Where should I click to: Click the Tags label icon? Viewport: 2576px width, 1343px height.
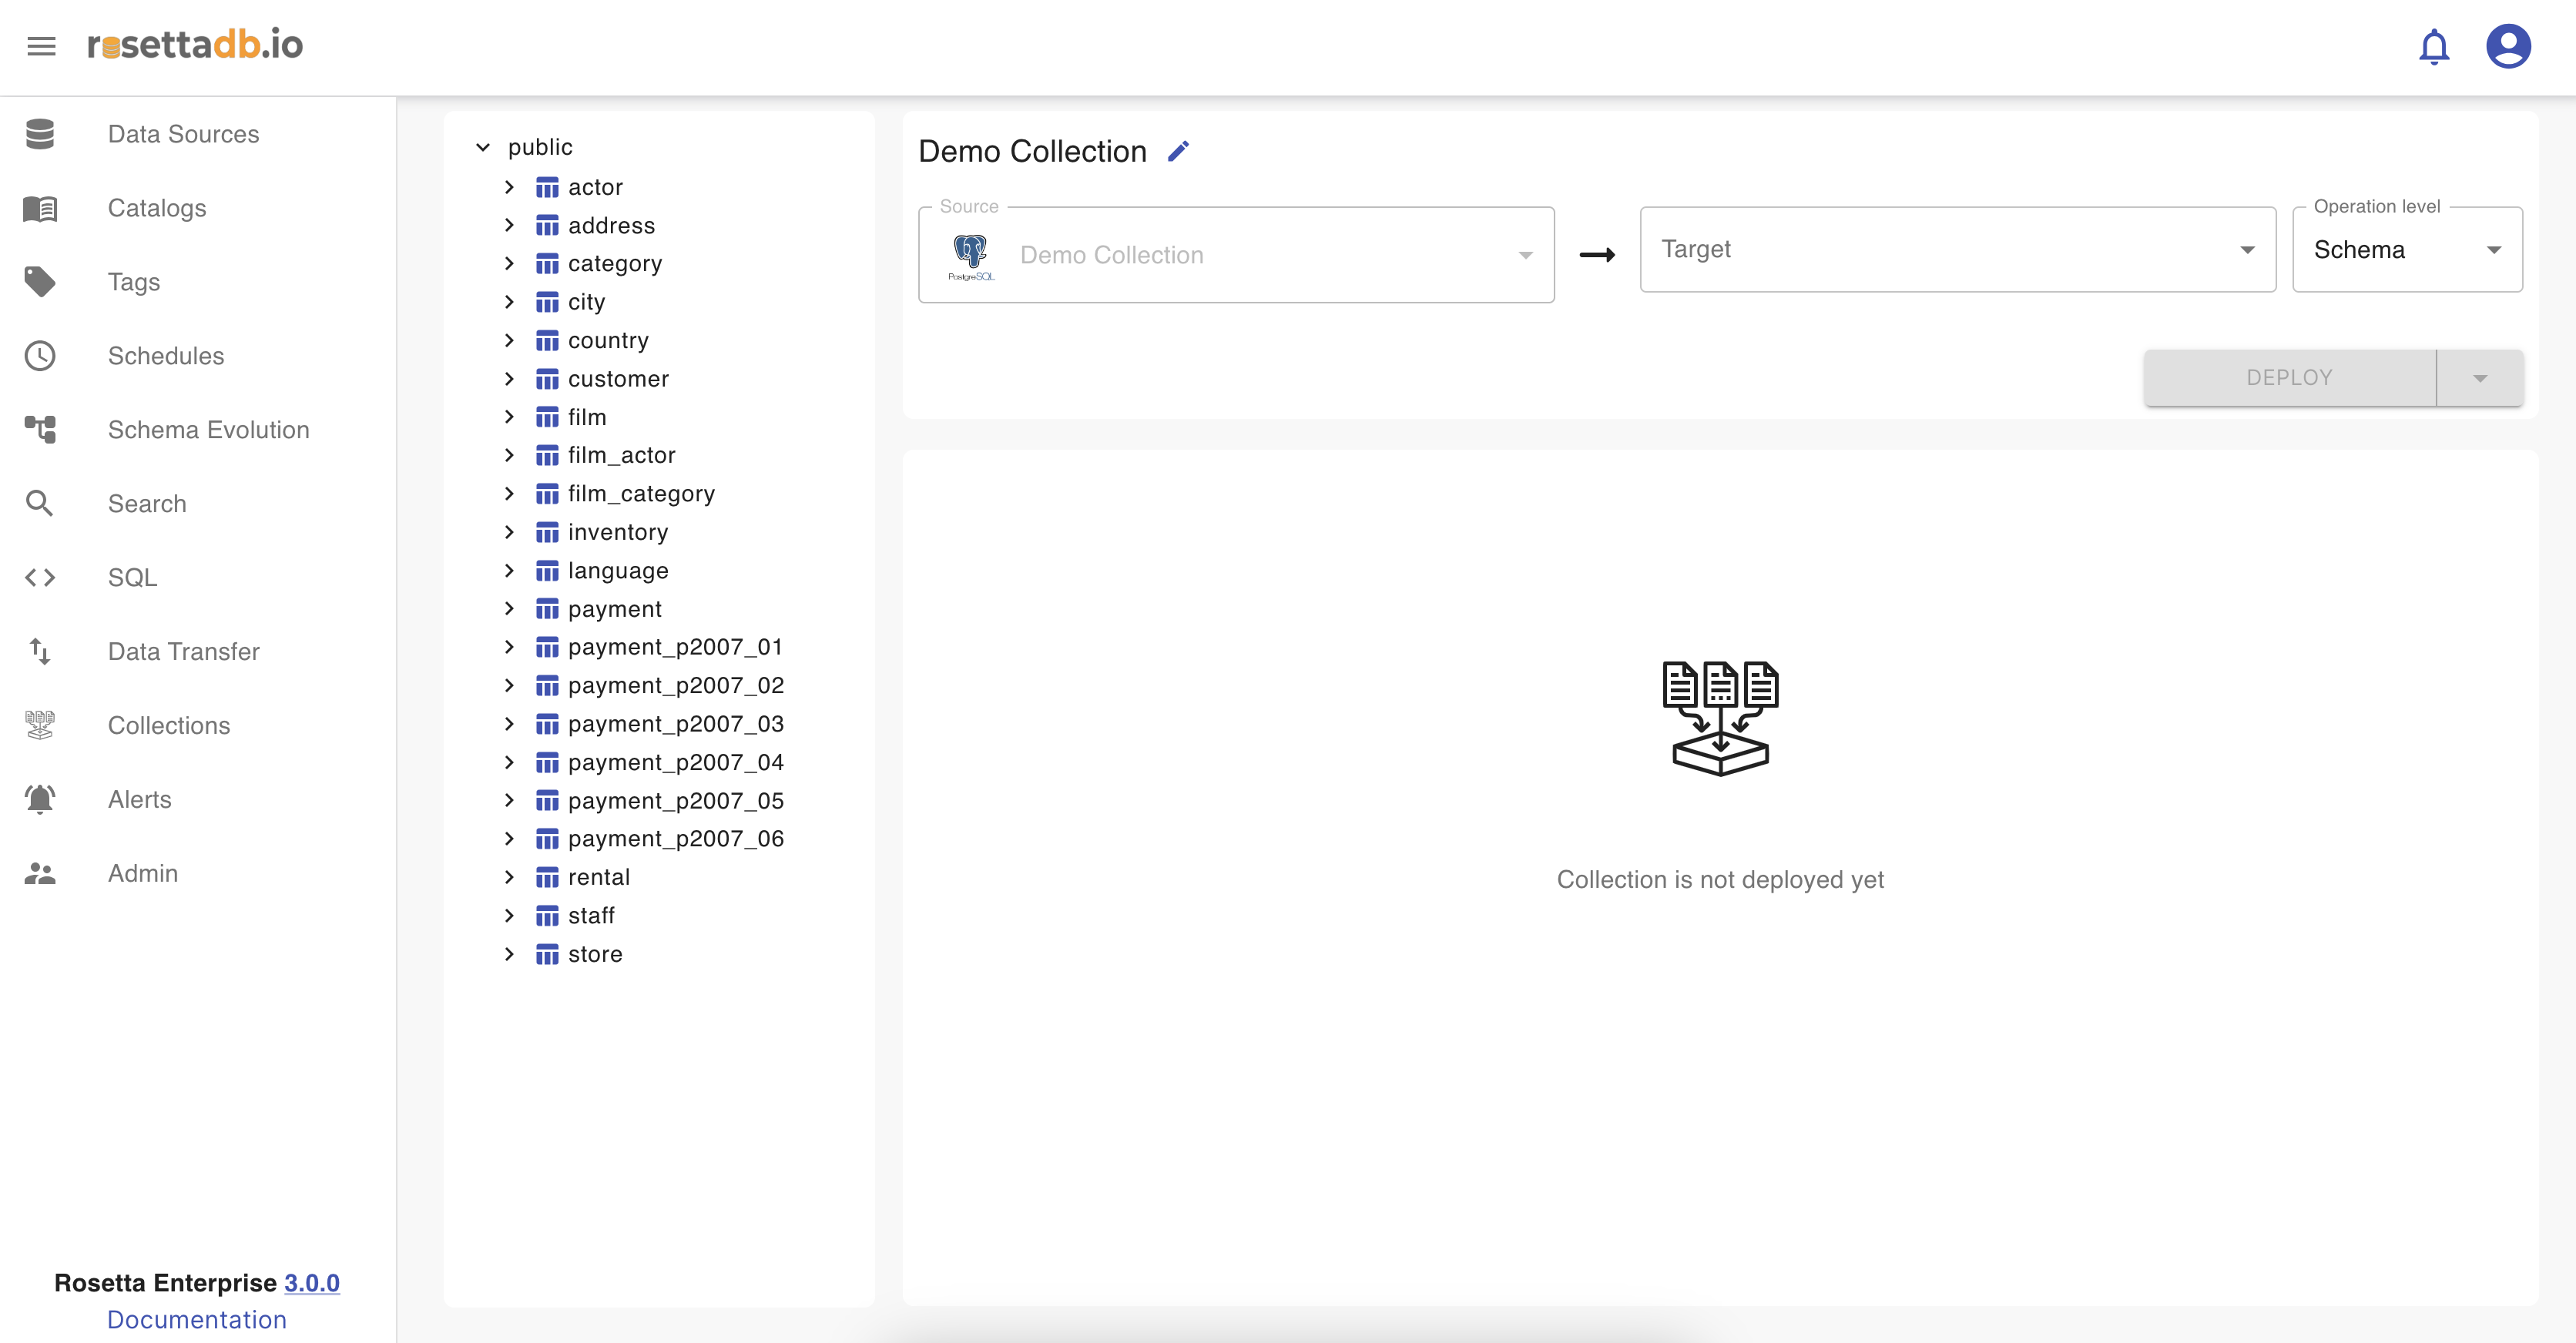pyautogui.click(x=40, y=282)
